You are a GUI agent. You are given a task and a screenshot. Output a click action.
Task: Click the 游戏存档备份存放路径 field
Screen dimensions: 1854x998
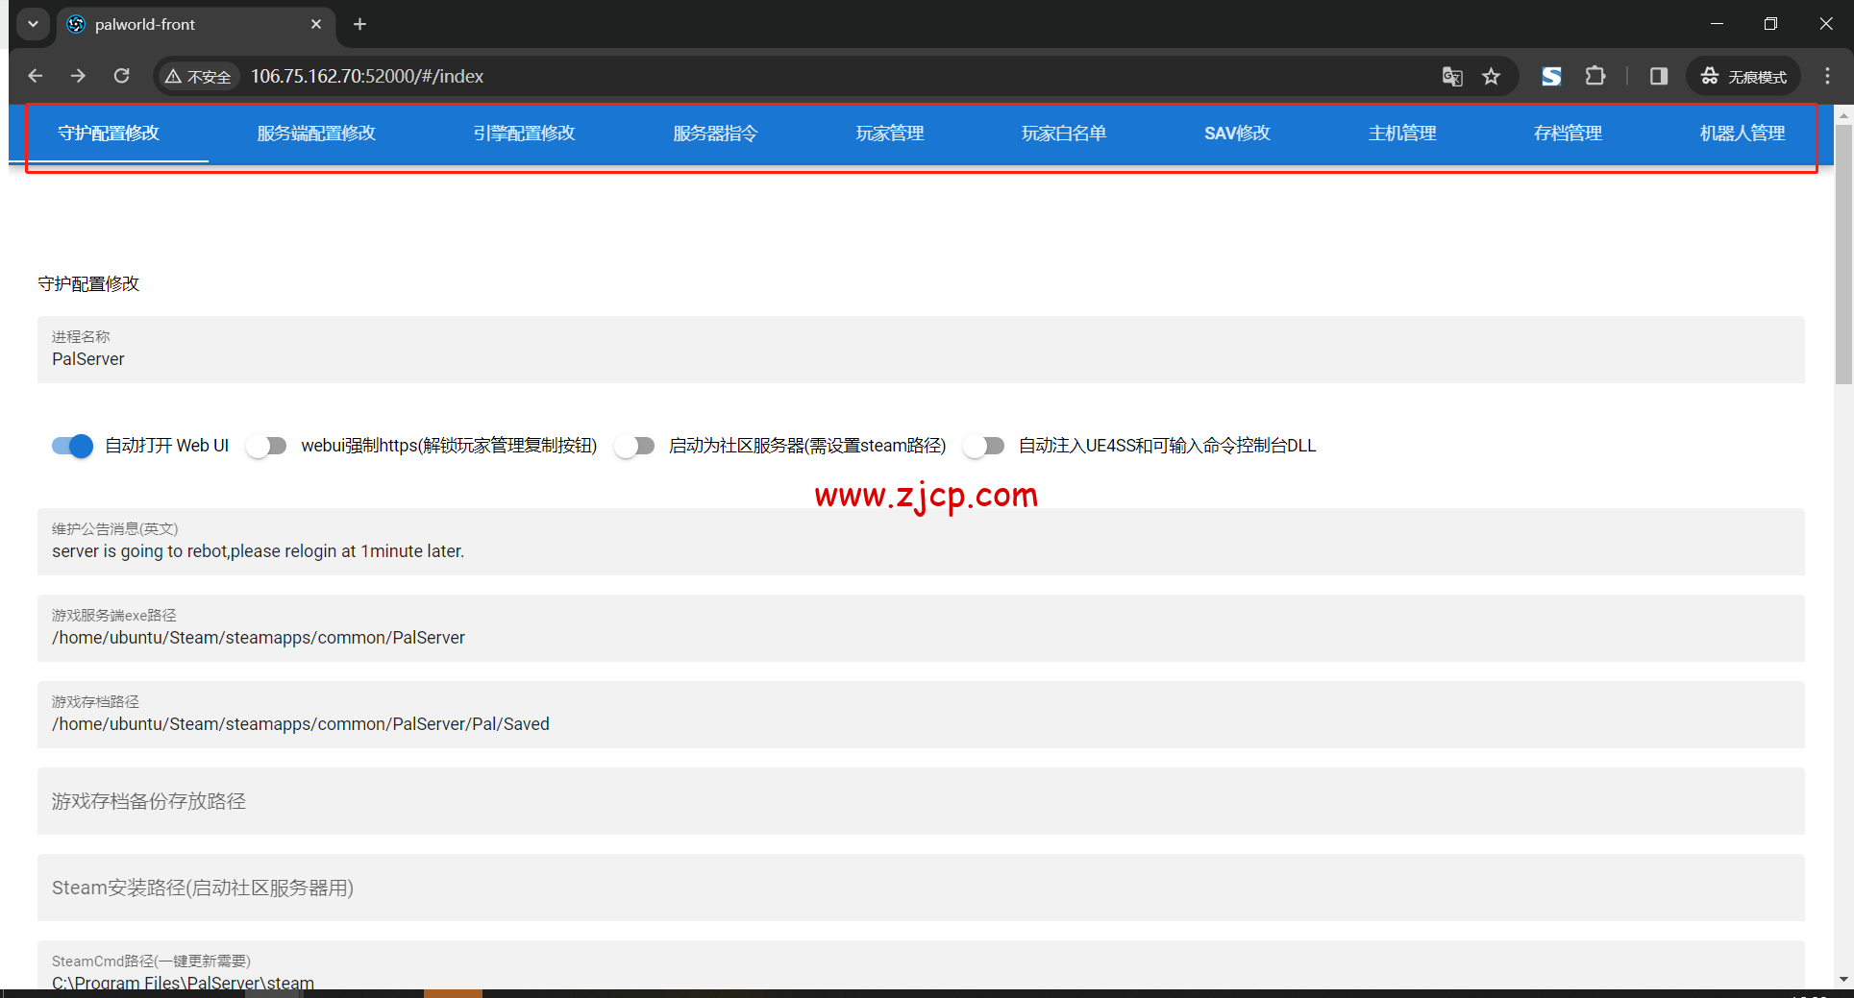click(x=921, y=801)
